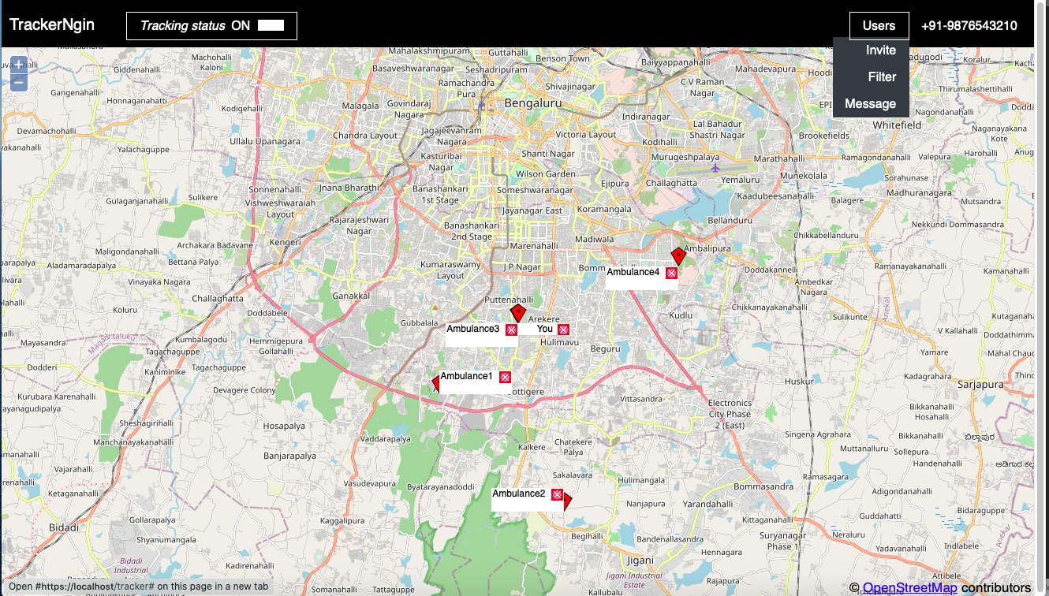Click the Ambulance4 label text

click(633, 272)
